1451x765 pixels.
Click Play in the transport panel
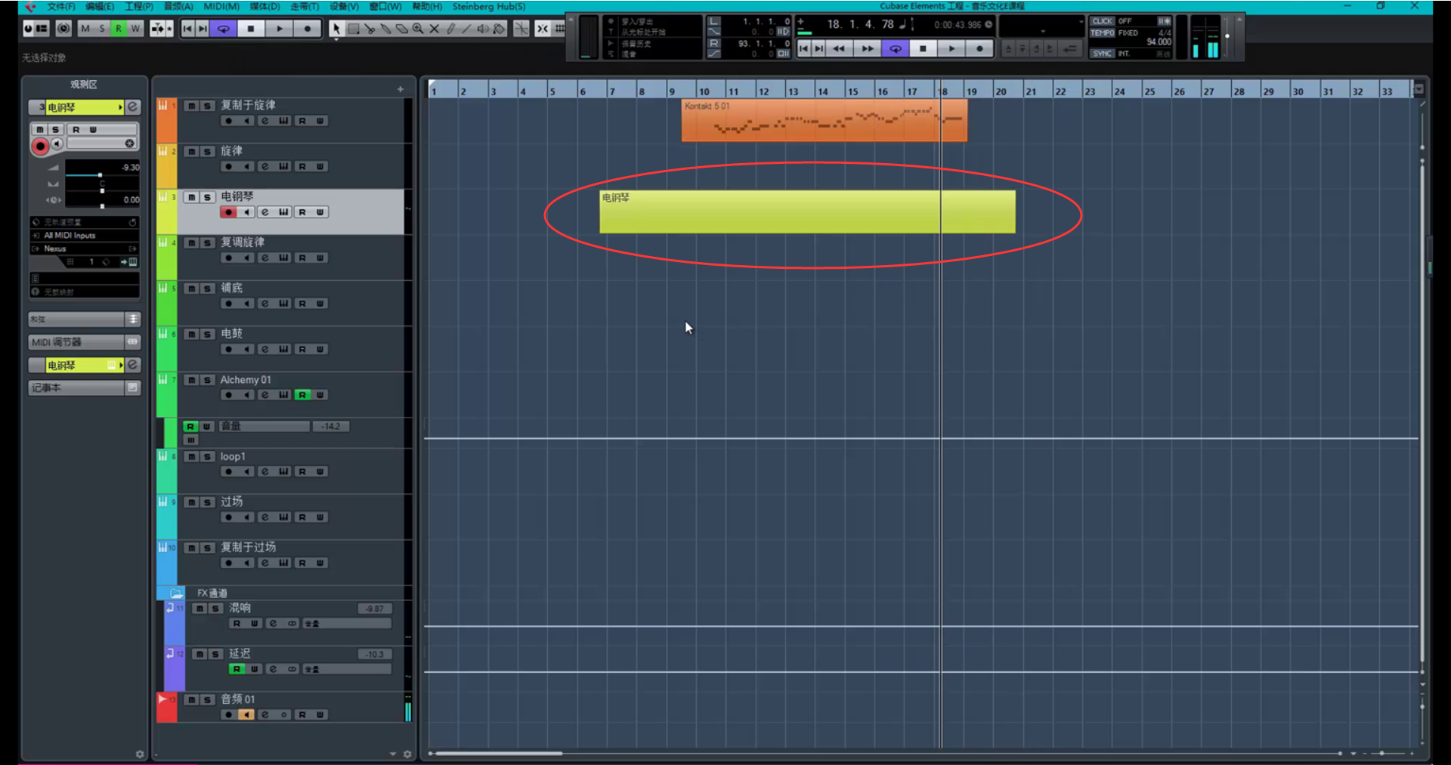pos(951,49)
